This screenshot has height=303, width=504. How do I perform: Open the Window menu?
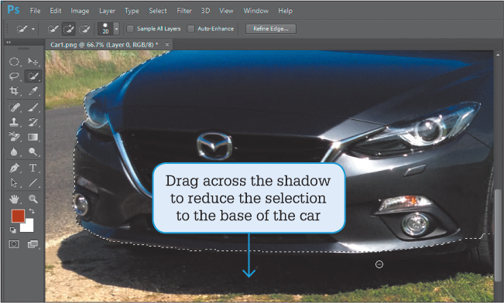(255, 11)
